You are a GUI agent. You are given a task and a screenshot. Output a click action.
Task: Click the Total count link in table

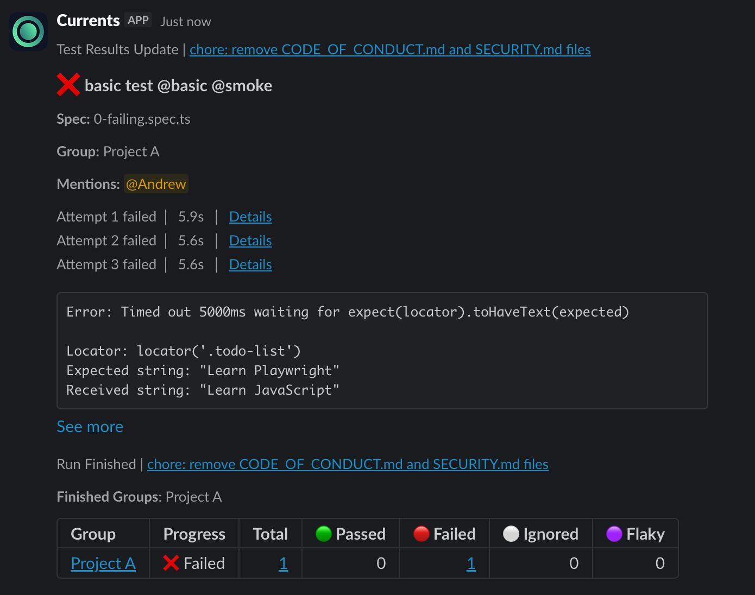tap(283, 564)
